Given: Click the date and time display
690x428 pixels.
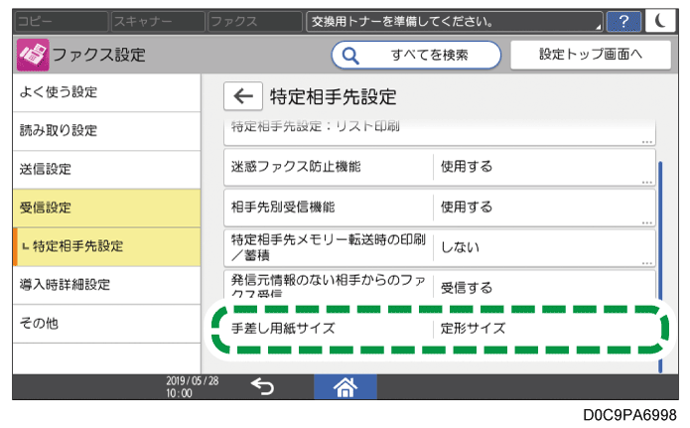Looking at the screenshot, I should (192, 387).
